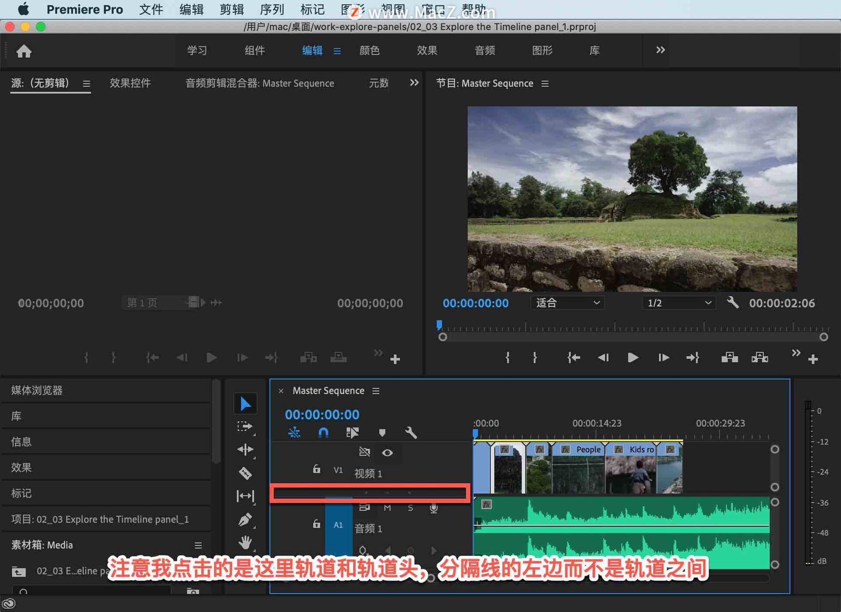This screenshot has height=612, width=841.
Task: Open Source monitor button editor plus
Action: [x=395, y=359]
